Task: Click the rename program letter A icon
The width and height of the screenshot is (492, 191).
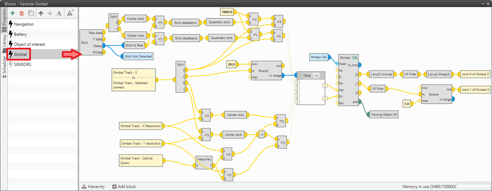Action: tap(59, 13)
